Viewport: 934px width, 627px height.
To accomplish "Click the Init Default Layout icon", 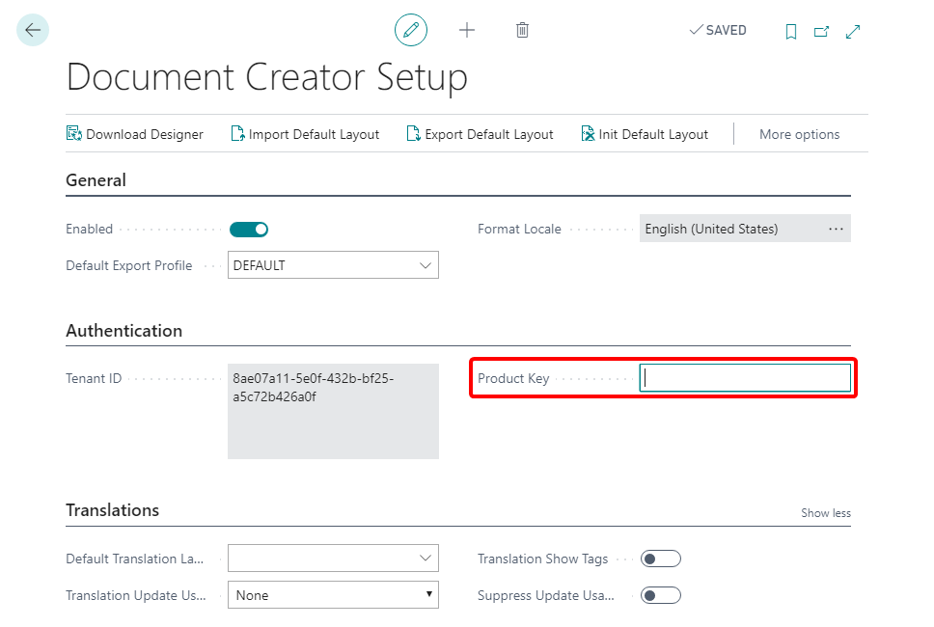I will point(588,134).
